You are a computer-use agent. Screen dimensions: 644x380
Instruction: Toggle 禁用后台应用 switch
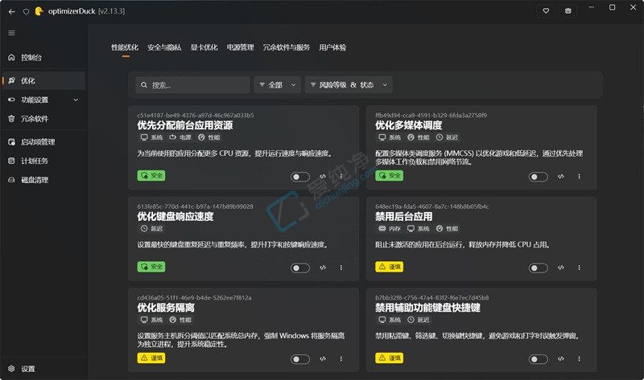[x=538, y=268]
